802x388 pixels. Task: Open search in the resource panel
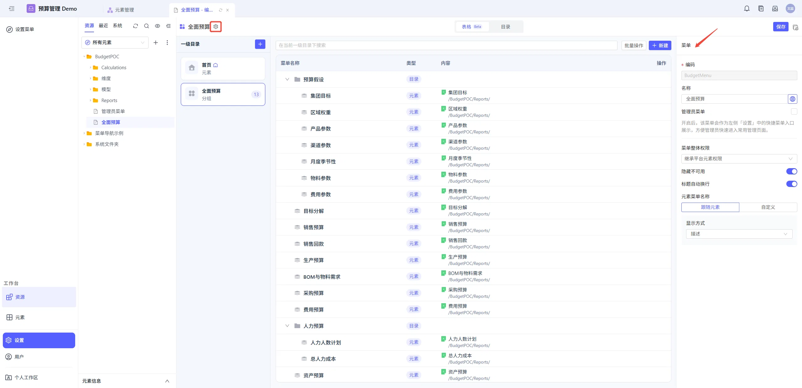click(x=146, y=26)
